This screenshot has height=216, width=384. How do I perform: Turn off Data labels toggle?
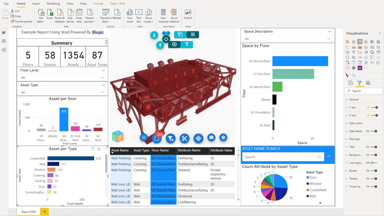[x=374, y=131]
